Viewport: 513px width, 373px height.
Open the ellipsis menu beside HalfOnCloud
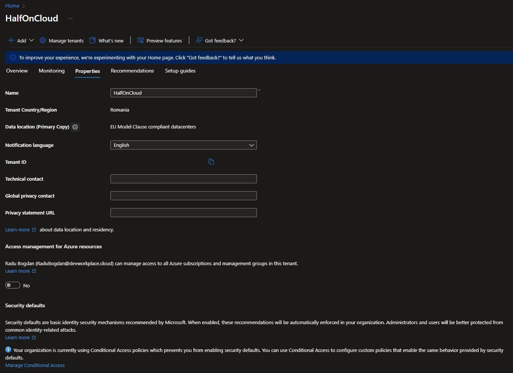70,18
